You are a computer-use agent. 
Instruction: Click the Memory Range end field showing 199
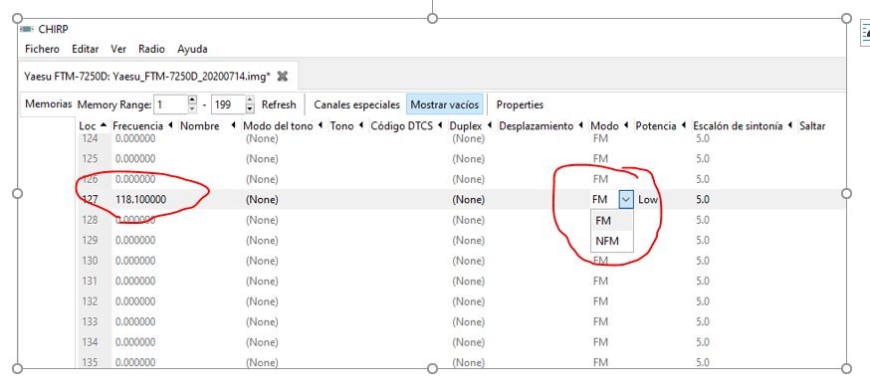pyautogui.click(x=228, y=104)
